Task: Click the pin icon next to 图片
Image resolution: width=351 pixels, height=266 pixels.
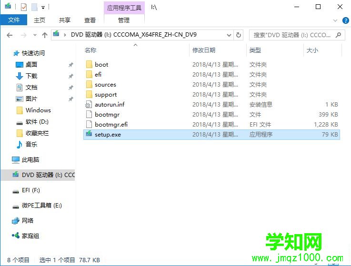Action: click(71, 99)
